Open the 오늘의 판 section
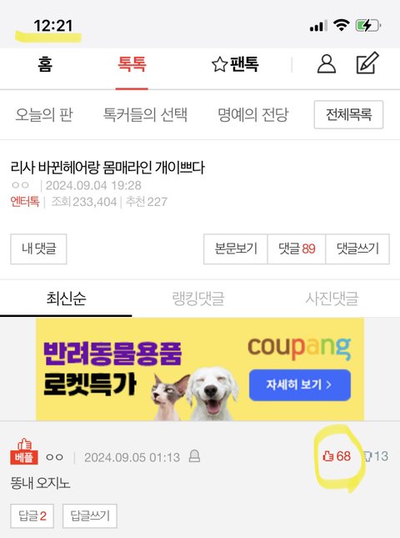The image size is (400, 538). pos(44,114)
